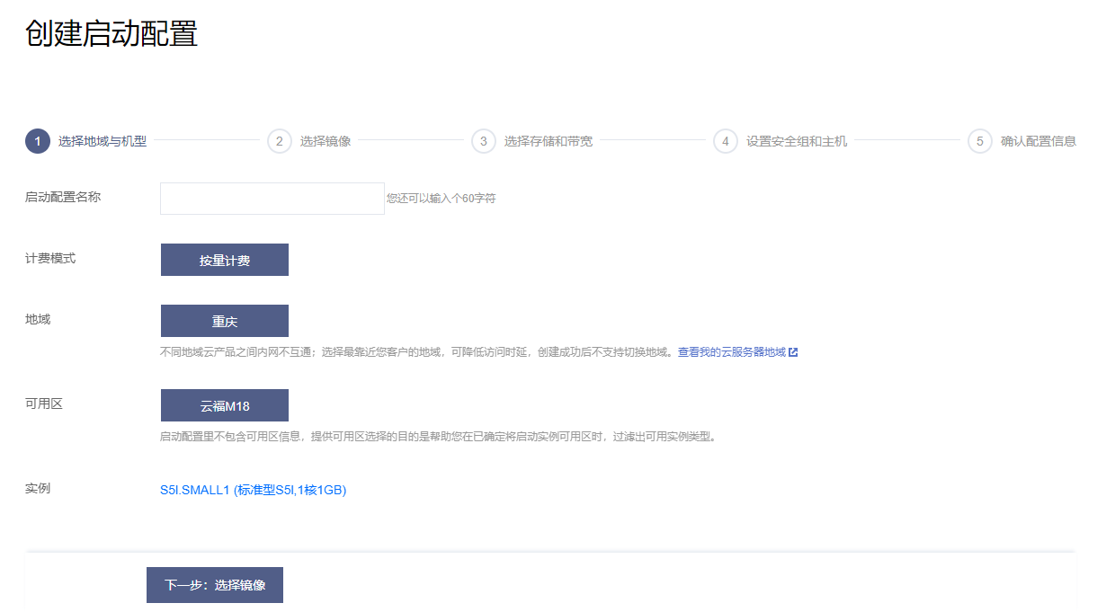The width and height of the screenshot is (1115, 612).
Task: Select the 云福M18 availability zone
Action: [225, 405]
